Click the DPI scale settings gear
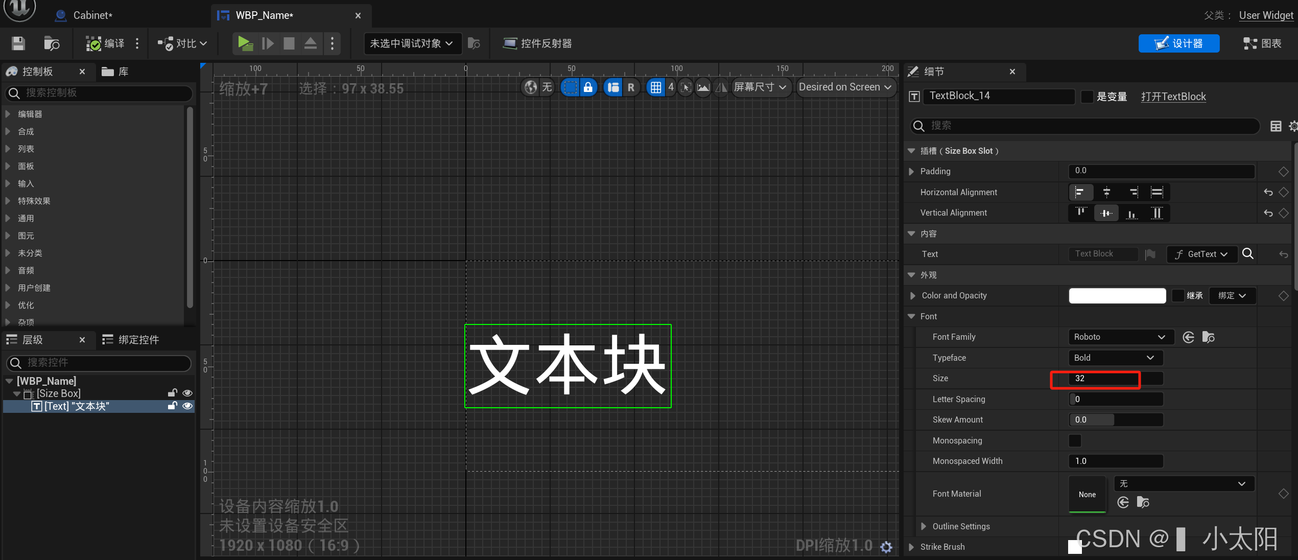Screen dimensions: 1298x560 point(886,547)
